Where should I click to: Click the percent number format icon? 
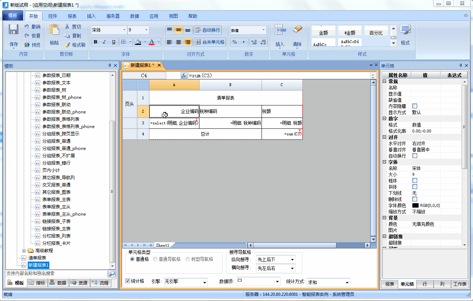234,42
